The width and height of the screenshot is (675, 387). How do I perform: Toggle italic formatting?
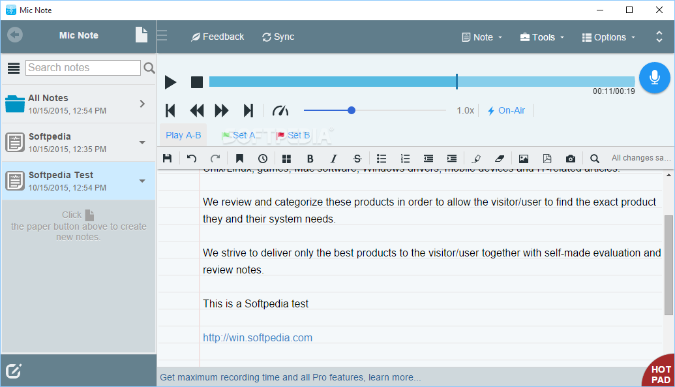pos(334,159)
